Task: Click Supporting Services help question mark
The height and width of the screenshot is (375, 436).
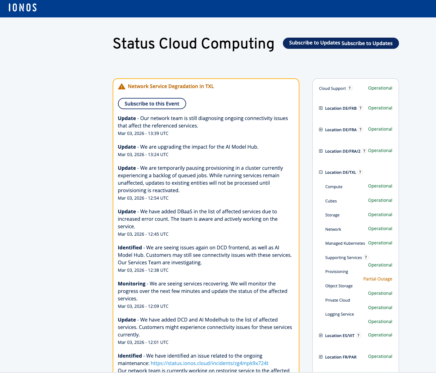Action: click(366, 257)
